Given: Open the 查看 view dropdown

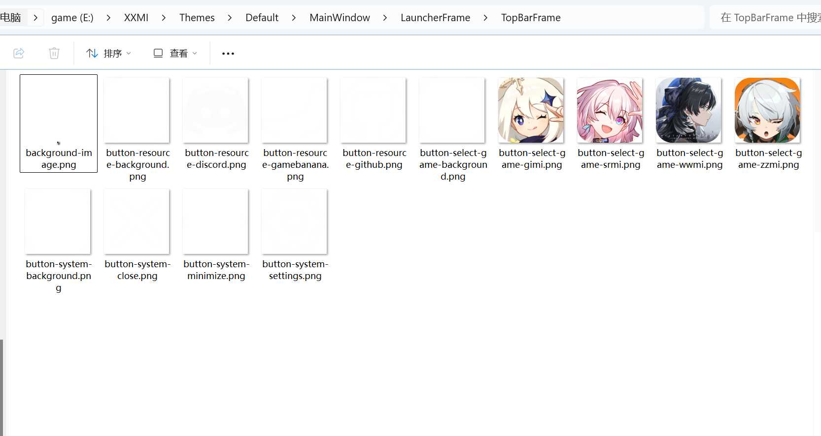Looking at the screenshot, I should (x=175, y=53).
